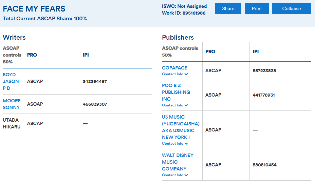Click the UTADA HIKARU writer name
Image resolution: width=315 pixels, height=183 pixels.
[x=12, y=123]
